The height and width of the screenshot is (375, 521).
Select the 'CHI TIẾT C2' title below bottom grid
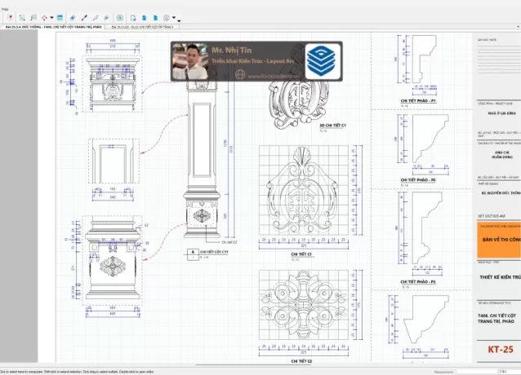301,361
